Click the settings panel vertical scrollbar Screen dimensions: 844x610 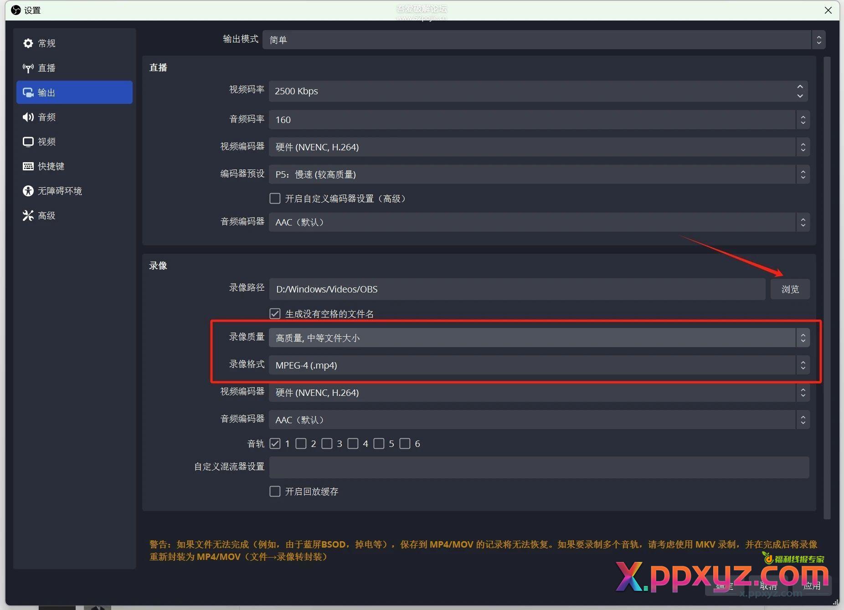pyautogui.click(x=827, y=287)
